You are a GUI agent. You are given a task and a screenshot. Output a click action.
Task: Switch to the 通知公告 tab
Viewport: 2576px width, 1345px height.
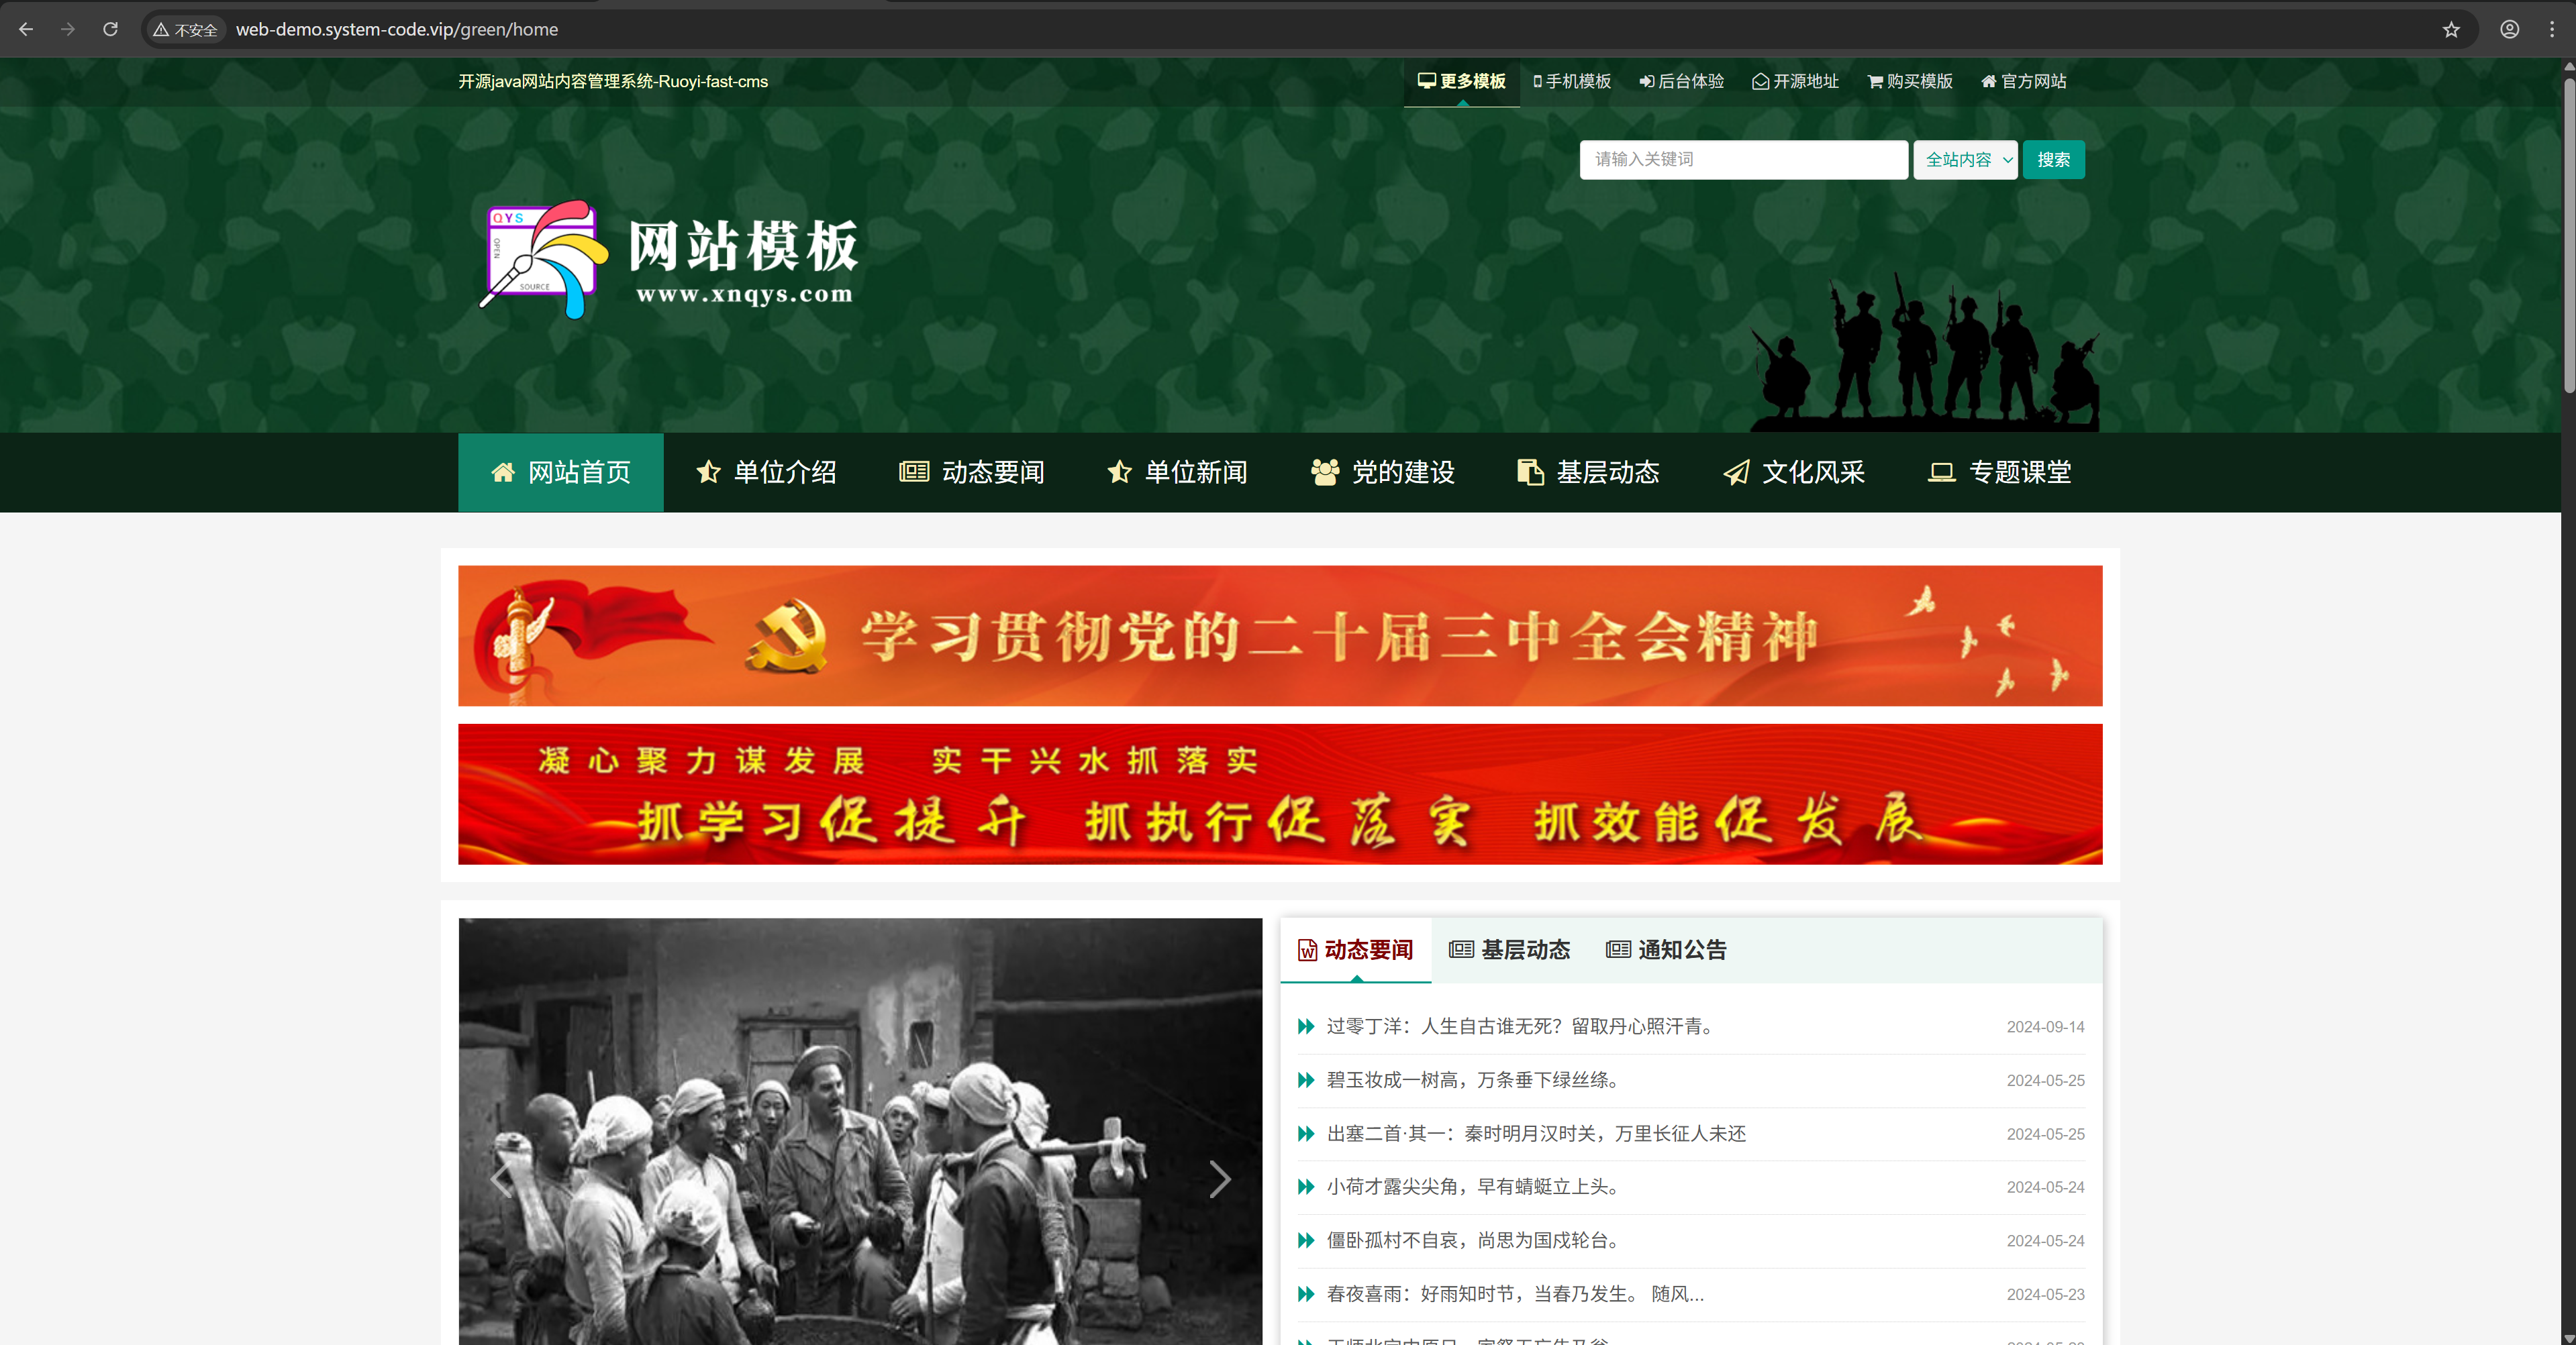[x=1666, y=951]
